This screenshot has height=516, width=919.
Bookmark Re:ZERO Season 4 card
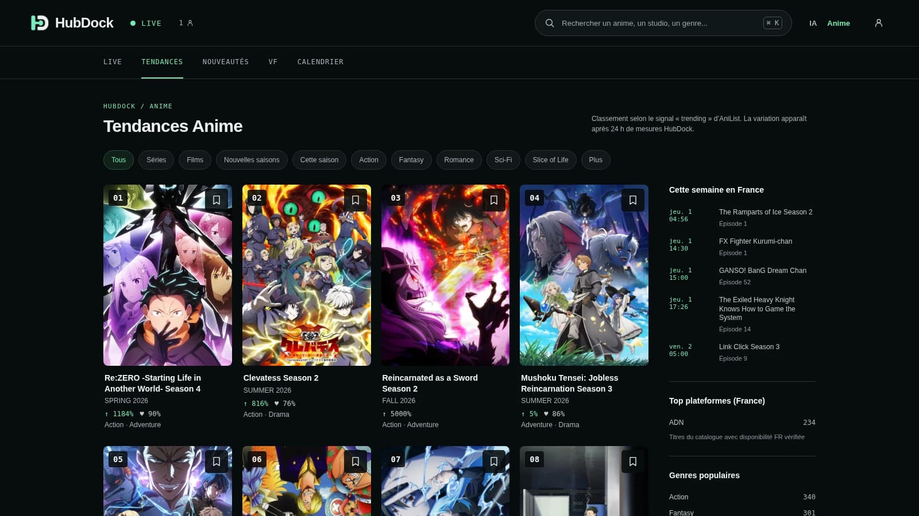[217, 200]
